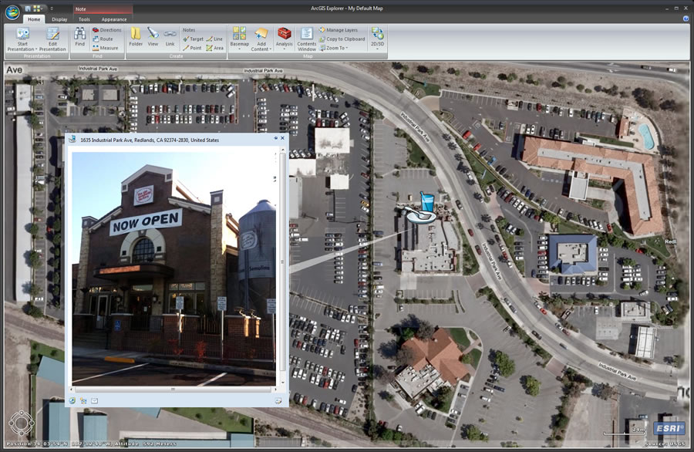Close the address popup window
The image size is (694, 452).
[282, 138]
